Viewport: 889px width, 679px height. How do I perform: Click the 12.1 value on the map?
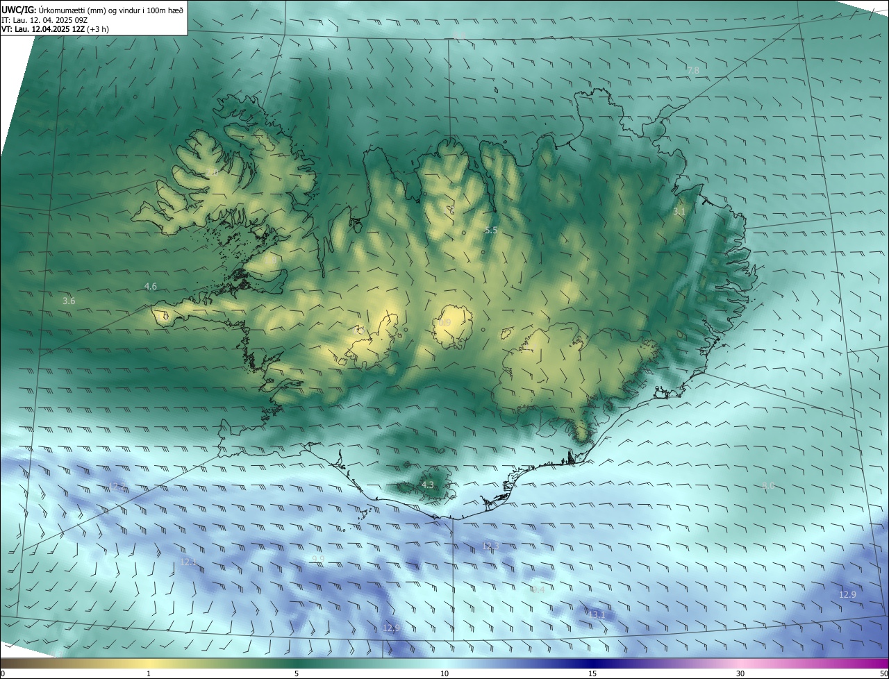pos(188,562)
